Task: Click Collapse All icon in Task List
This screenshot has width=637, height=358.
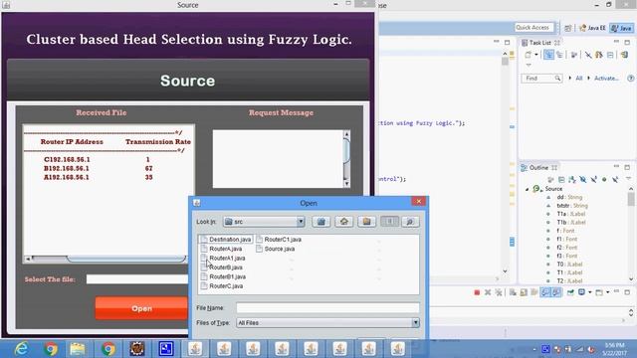Action: 610,55
